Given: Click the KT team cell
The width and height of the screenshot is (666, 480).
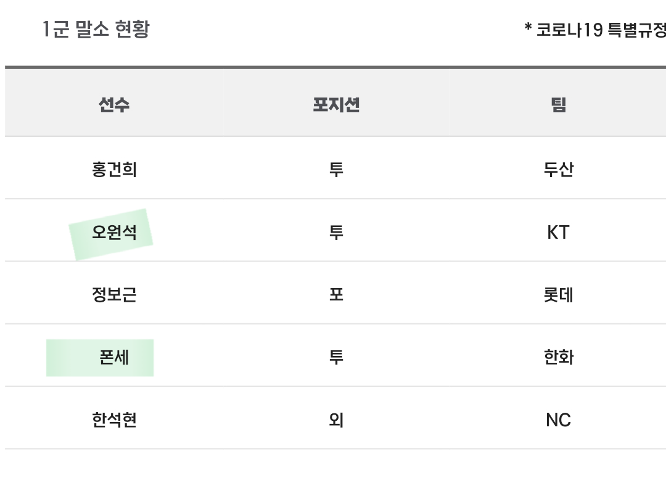Looking at the screenshot, I should (558, 233).
